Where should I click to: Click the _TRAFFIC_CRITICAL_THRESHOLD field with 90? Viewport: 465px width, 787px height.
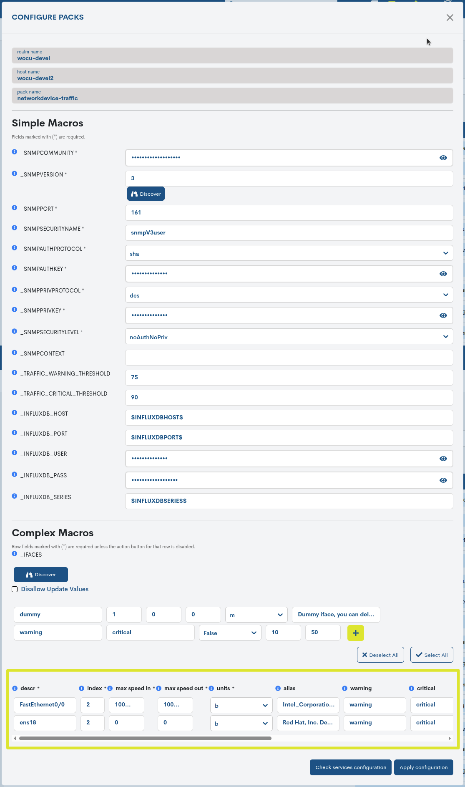point(289,398)
